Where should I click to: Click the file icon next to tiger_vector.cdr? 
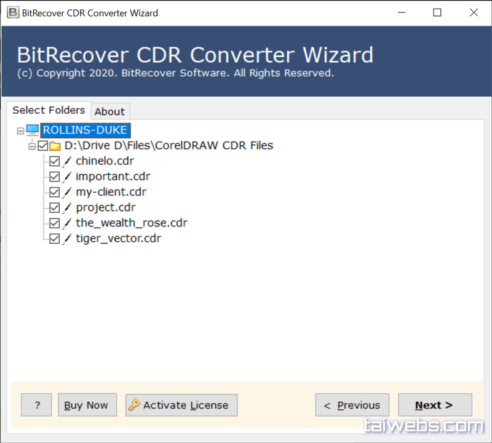pyautogui.click(x=66, y=239)
